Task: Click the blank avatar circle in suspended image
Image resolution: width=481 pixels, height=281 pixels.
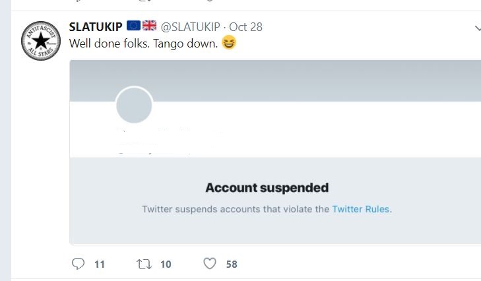Action: (134, 106)
